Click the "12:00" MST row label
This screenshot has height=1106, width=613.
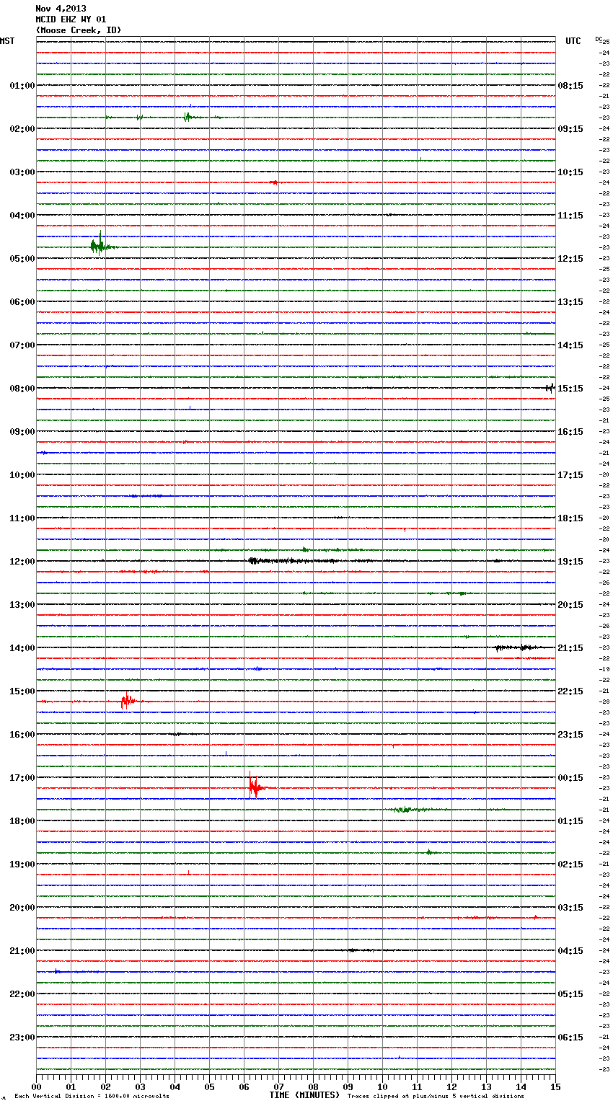pyautogui.click(x=22, y=562)
